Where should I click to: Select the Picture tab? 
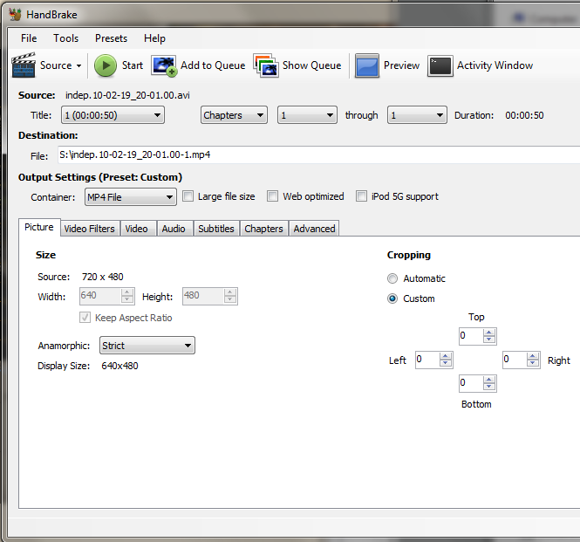tap(39, 227)
